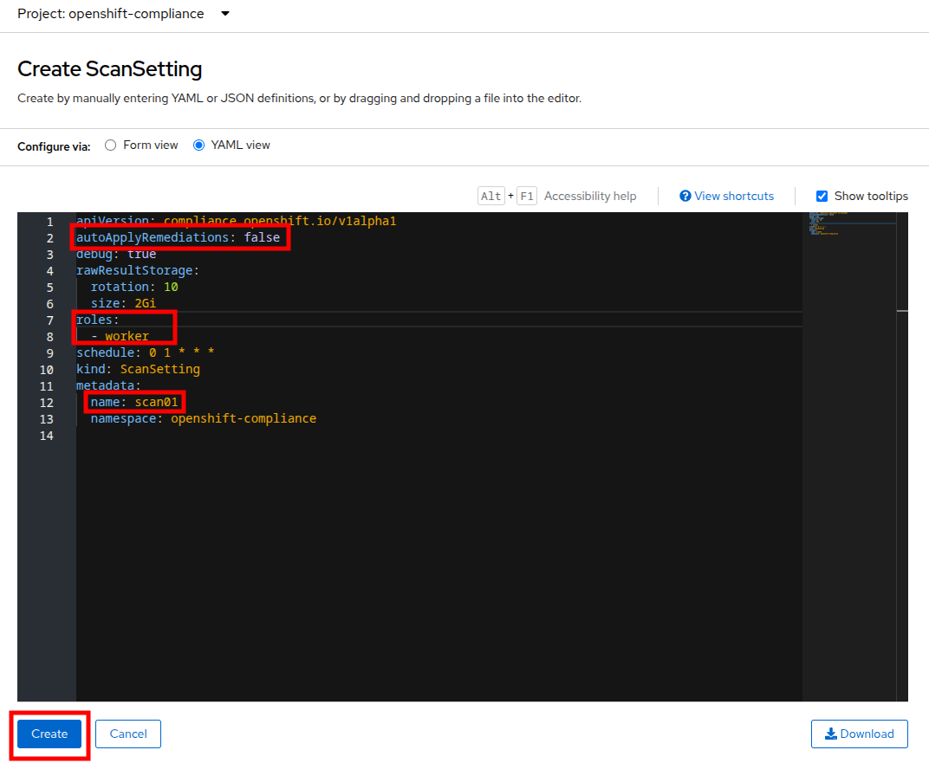Select the YAML view radio button

(199, 145)
